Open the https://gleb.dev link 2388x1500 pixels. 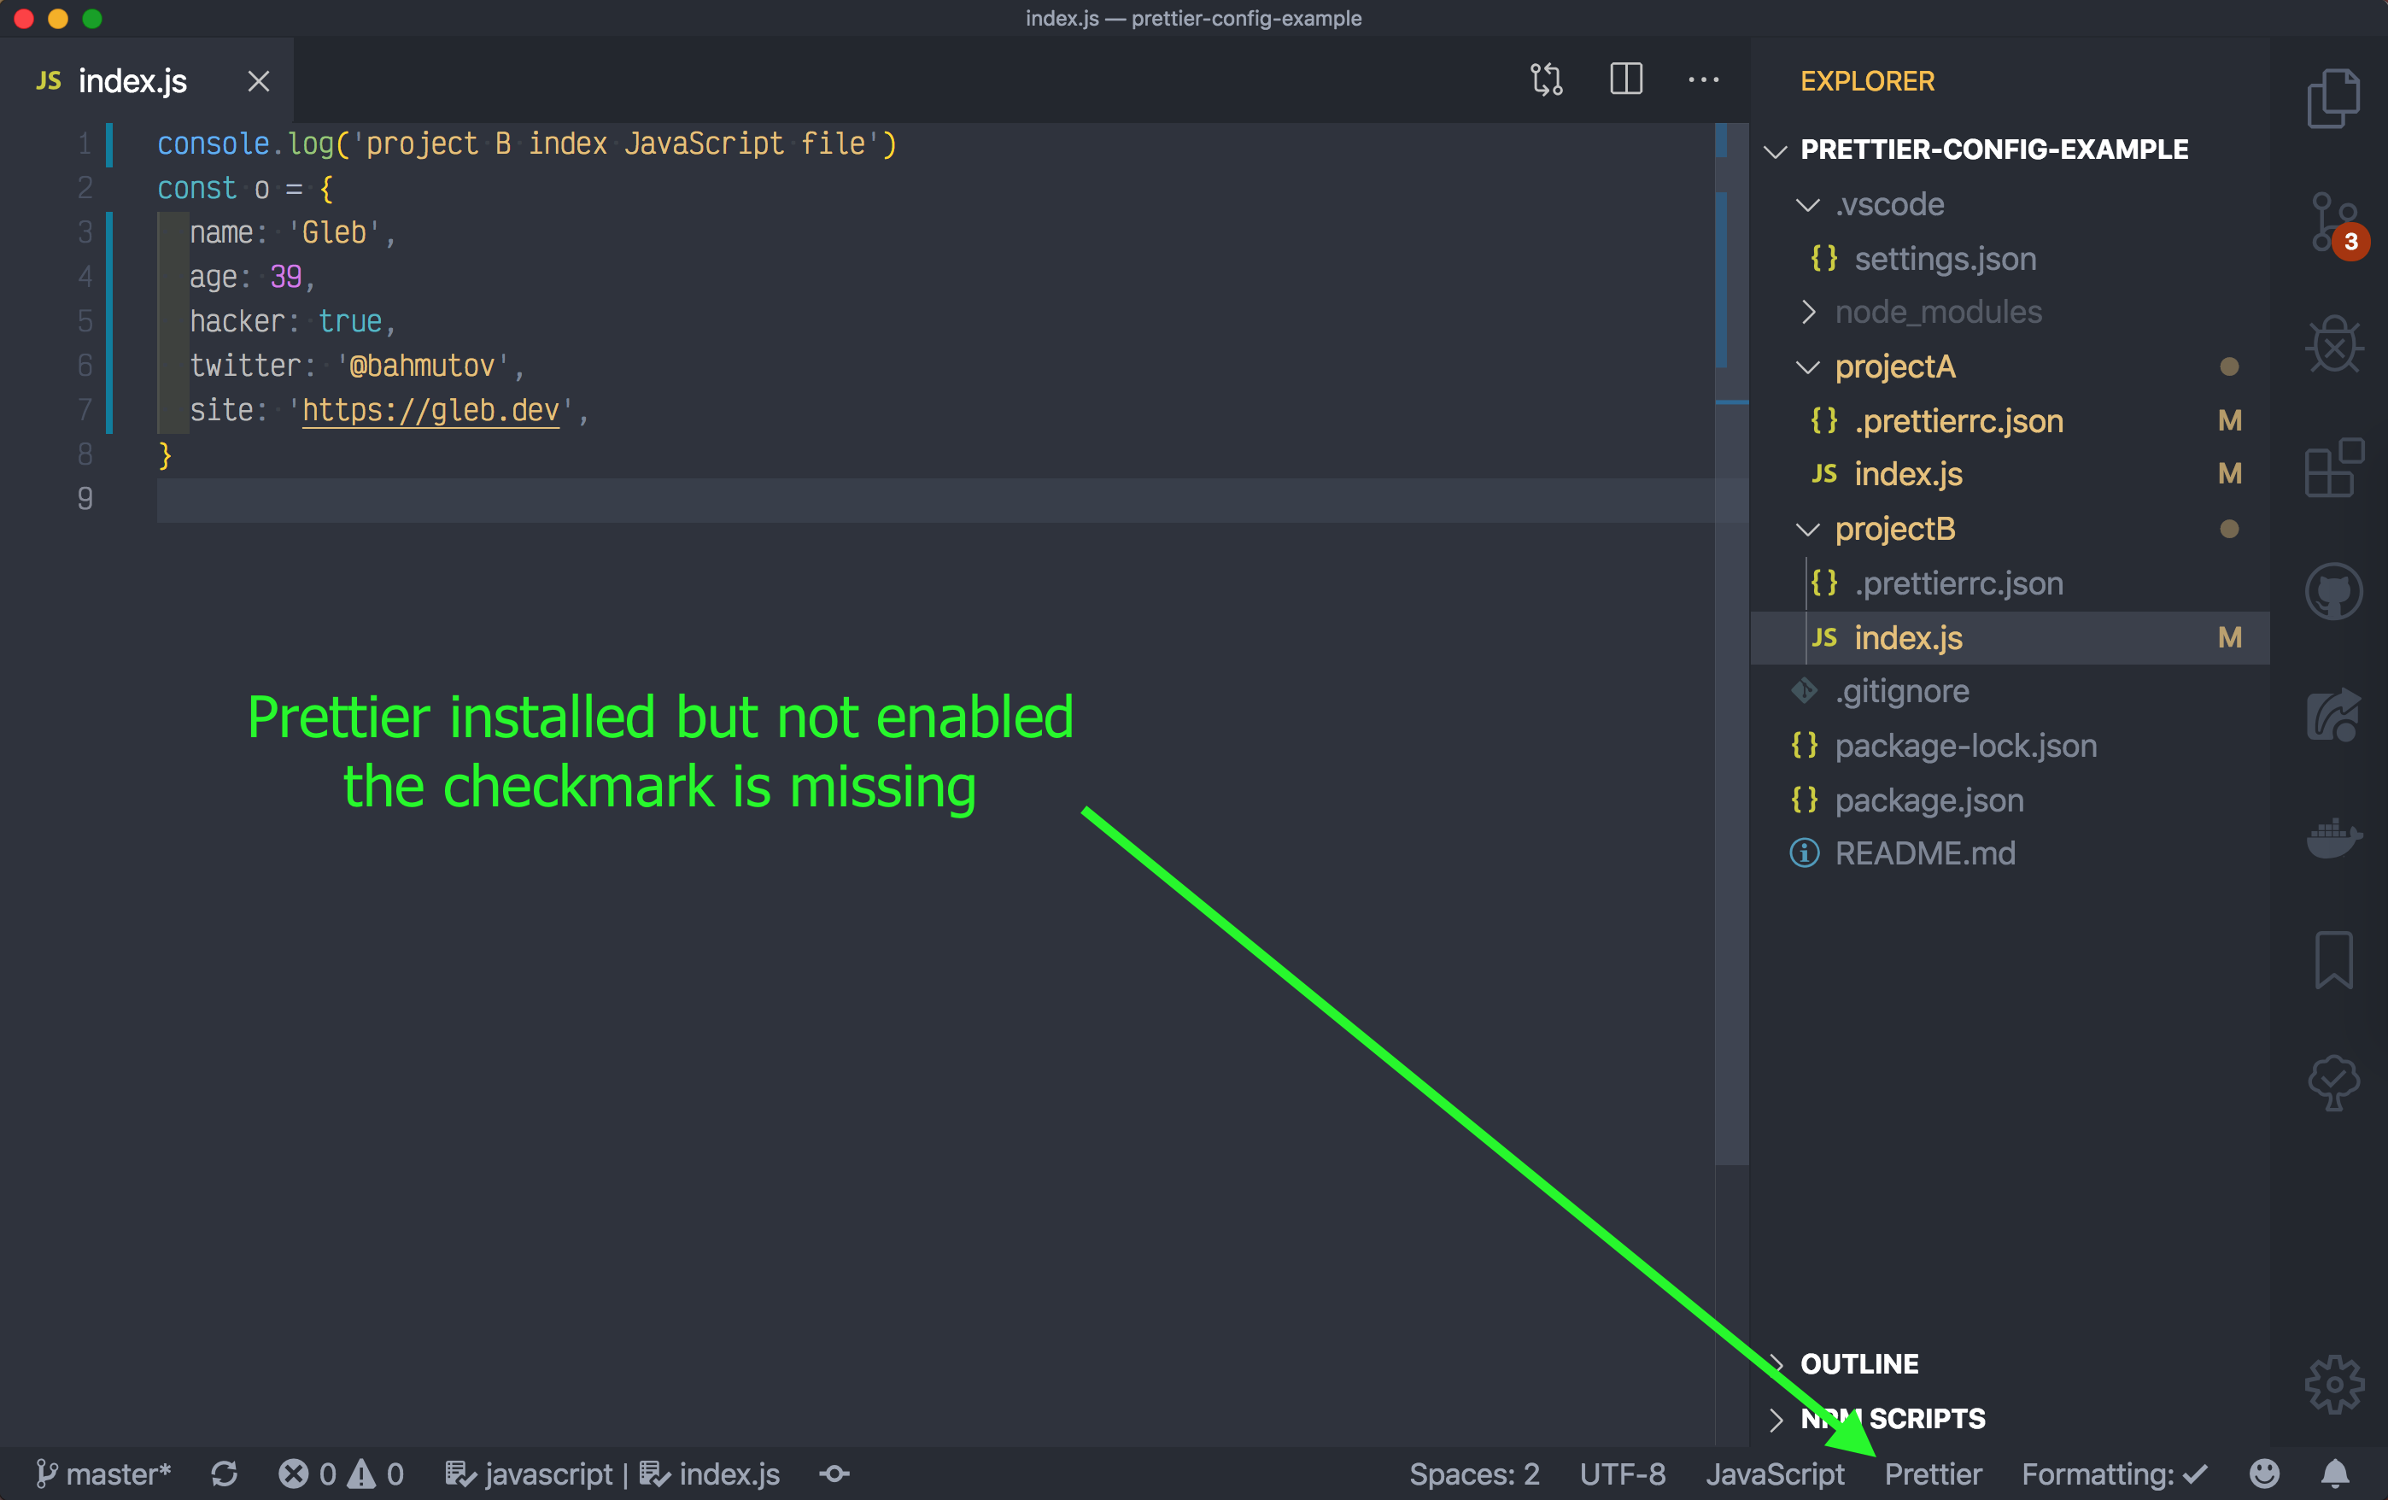click(430, 410)
